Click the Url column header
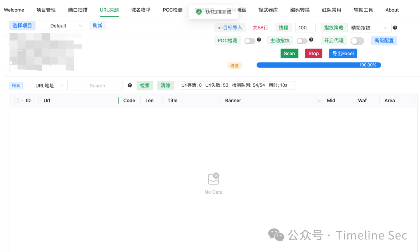Image resolution: width=420 pixels, height=252 pixels. pos(47,101)
